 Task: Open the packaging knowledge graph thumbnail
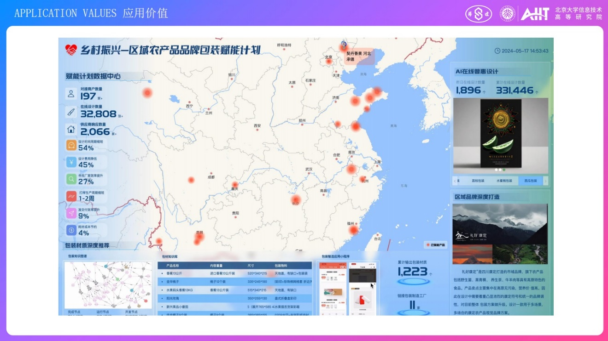click(108, 285)
